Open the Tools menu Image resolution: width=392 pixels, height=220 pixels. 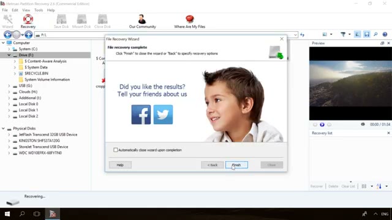(39, 10)
